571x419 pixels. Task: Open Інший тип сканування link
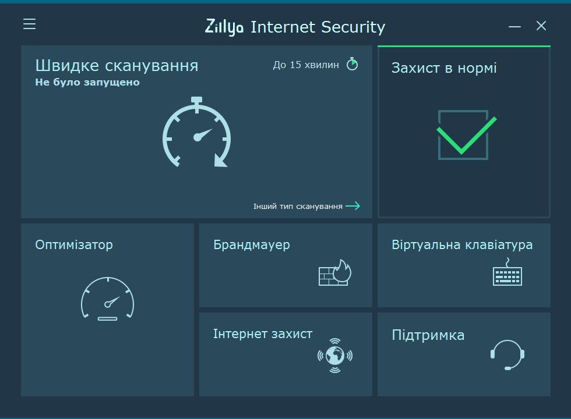(x=298, y=206)
